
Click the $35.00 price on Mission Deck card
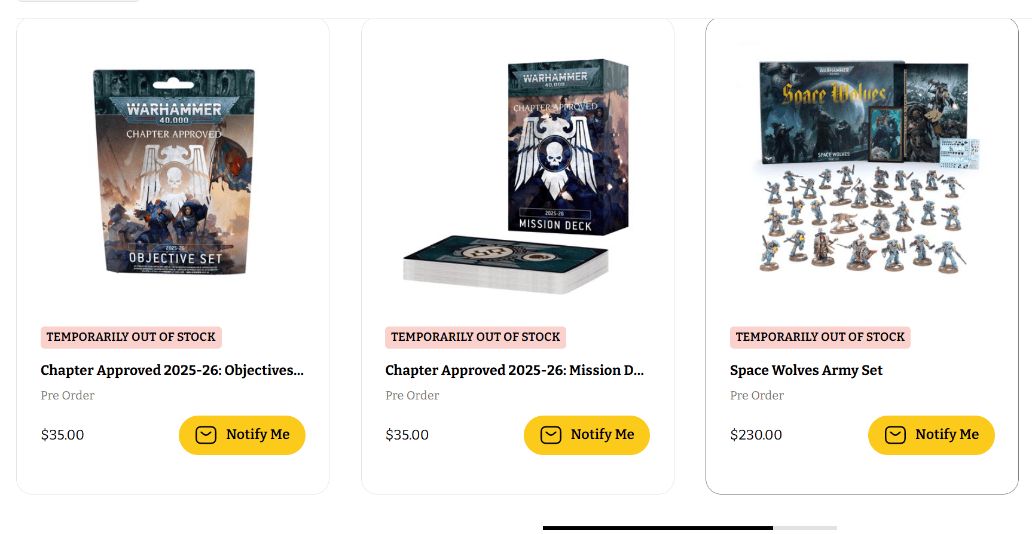point(407,435)
